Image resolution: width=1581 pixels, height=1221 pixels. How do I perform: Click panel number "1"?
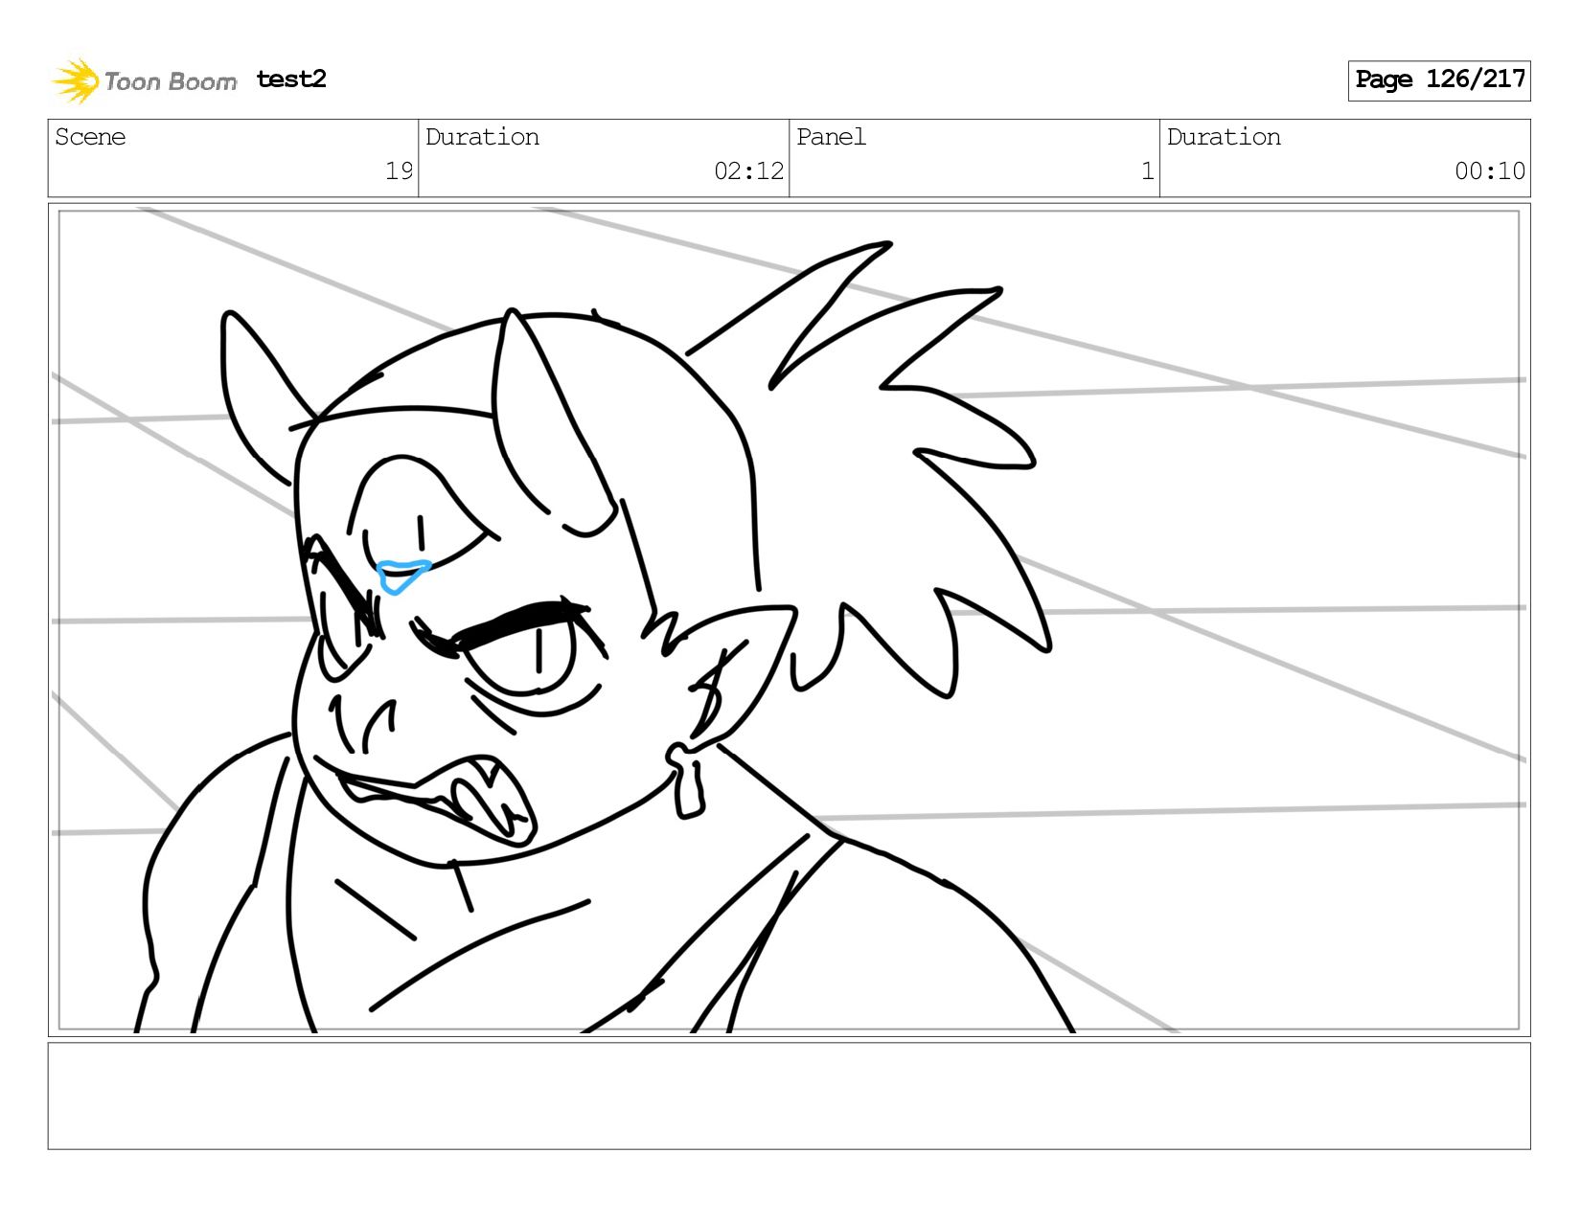(1147, 171)
